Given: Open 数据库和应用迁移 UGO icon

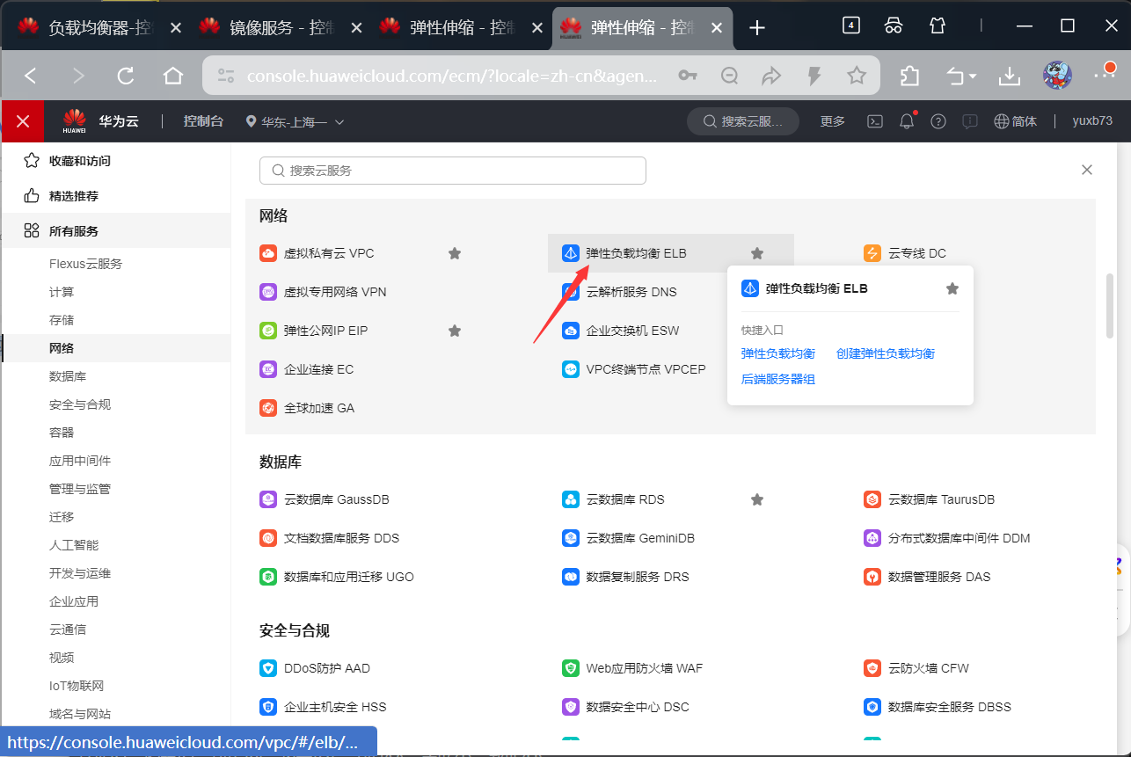Looking at the screenshot, I should 268,577.
